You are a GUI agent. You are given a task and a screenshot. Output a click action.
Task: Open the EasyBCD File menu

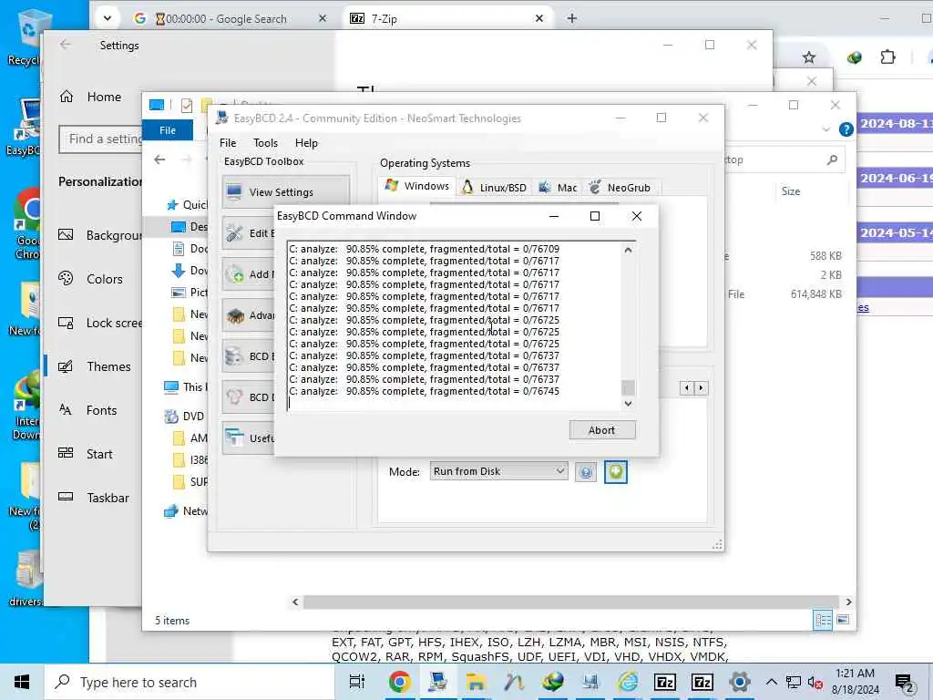click(x=227, y=143)
